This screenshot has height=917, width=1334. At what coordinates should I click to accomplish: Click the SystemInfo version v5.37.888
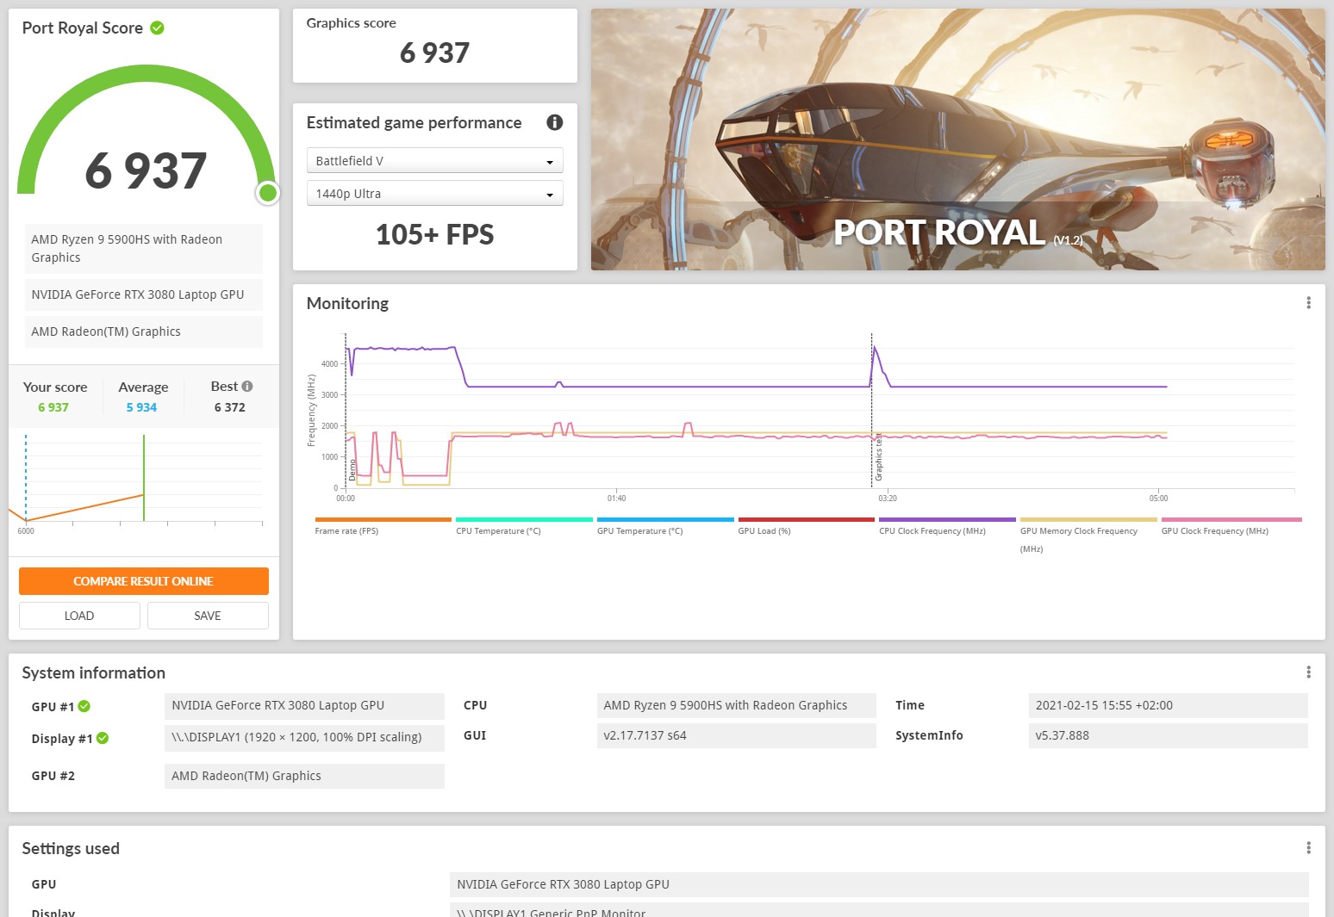(1168, 735)
